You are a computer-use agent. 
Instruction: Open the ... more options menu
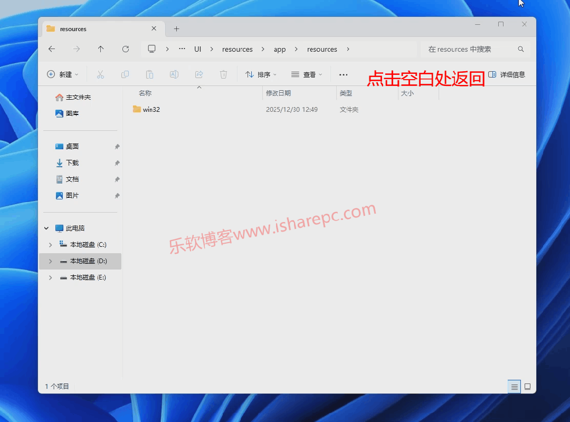click(x=343, y=74)
